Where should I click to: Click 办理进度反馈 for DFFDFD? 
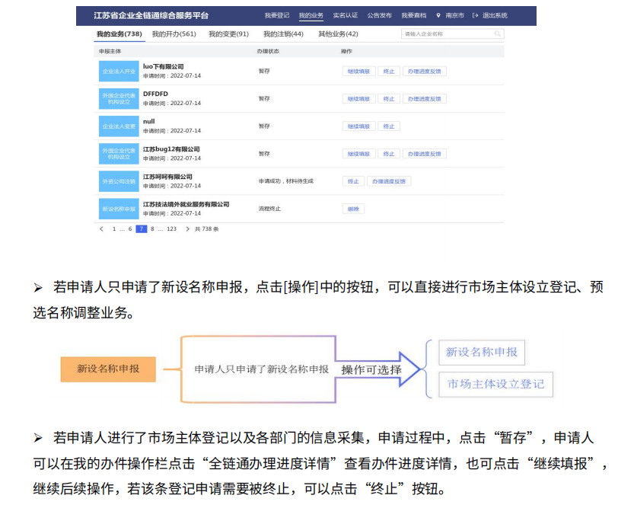(425, 99)
